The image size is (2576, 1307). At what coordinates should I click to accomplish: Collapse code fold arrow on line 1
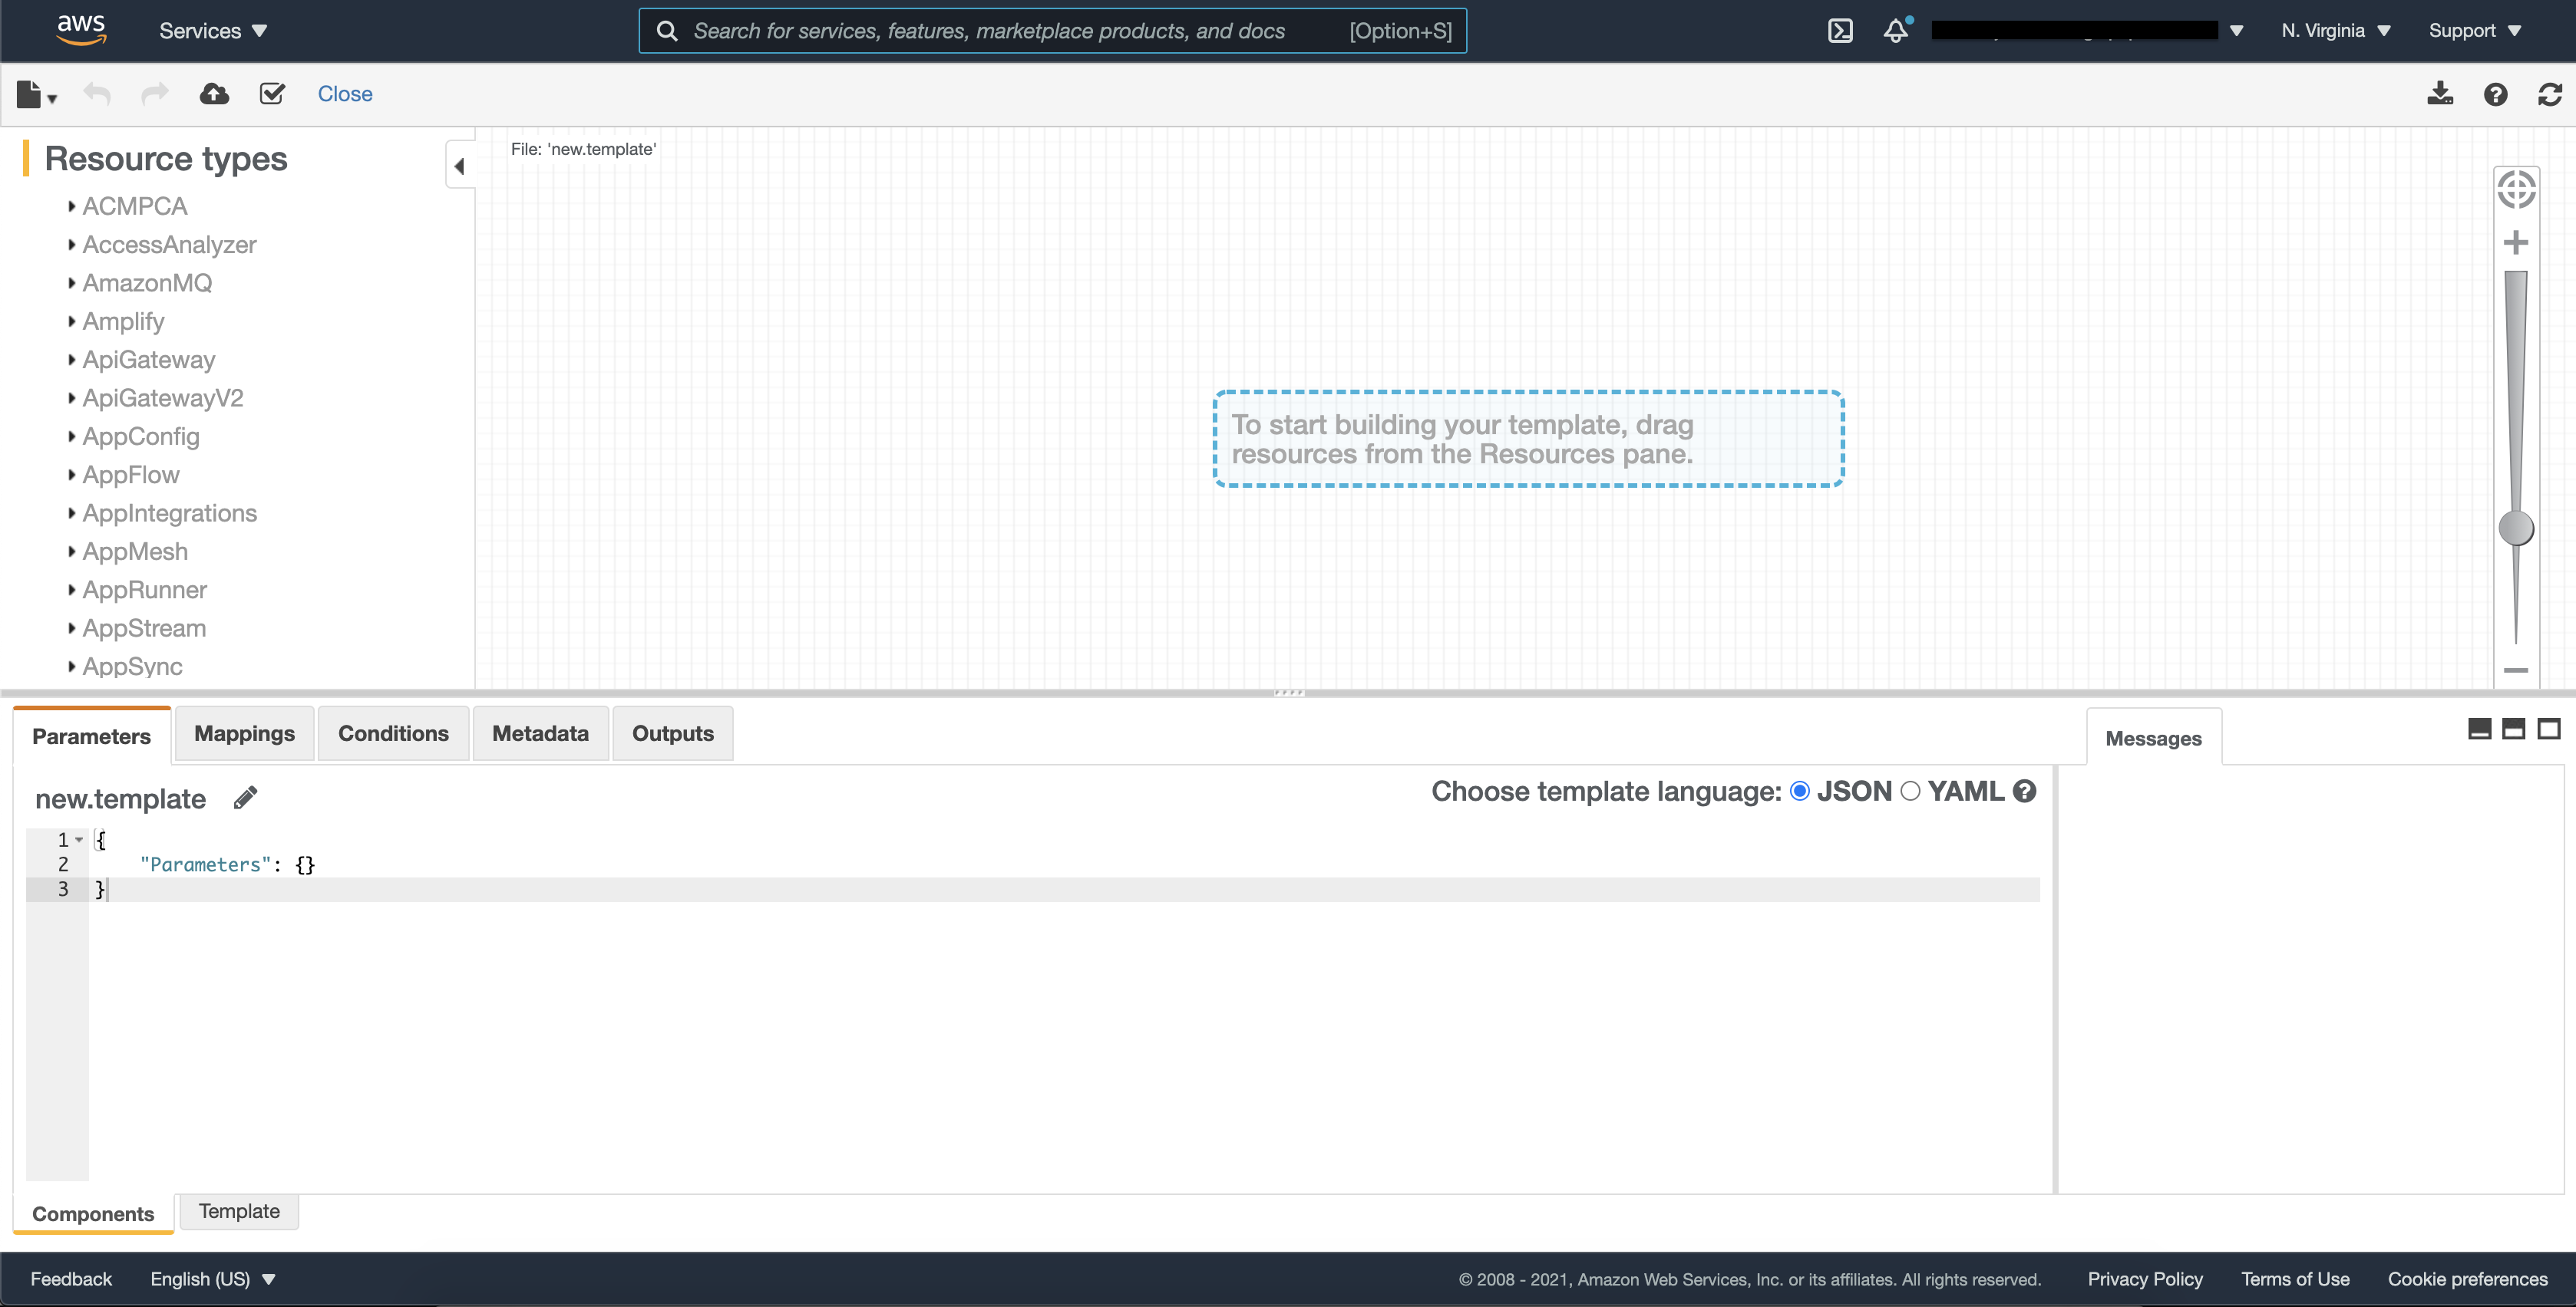point(79,839)
